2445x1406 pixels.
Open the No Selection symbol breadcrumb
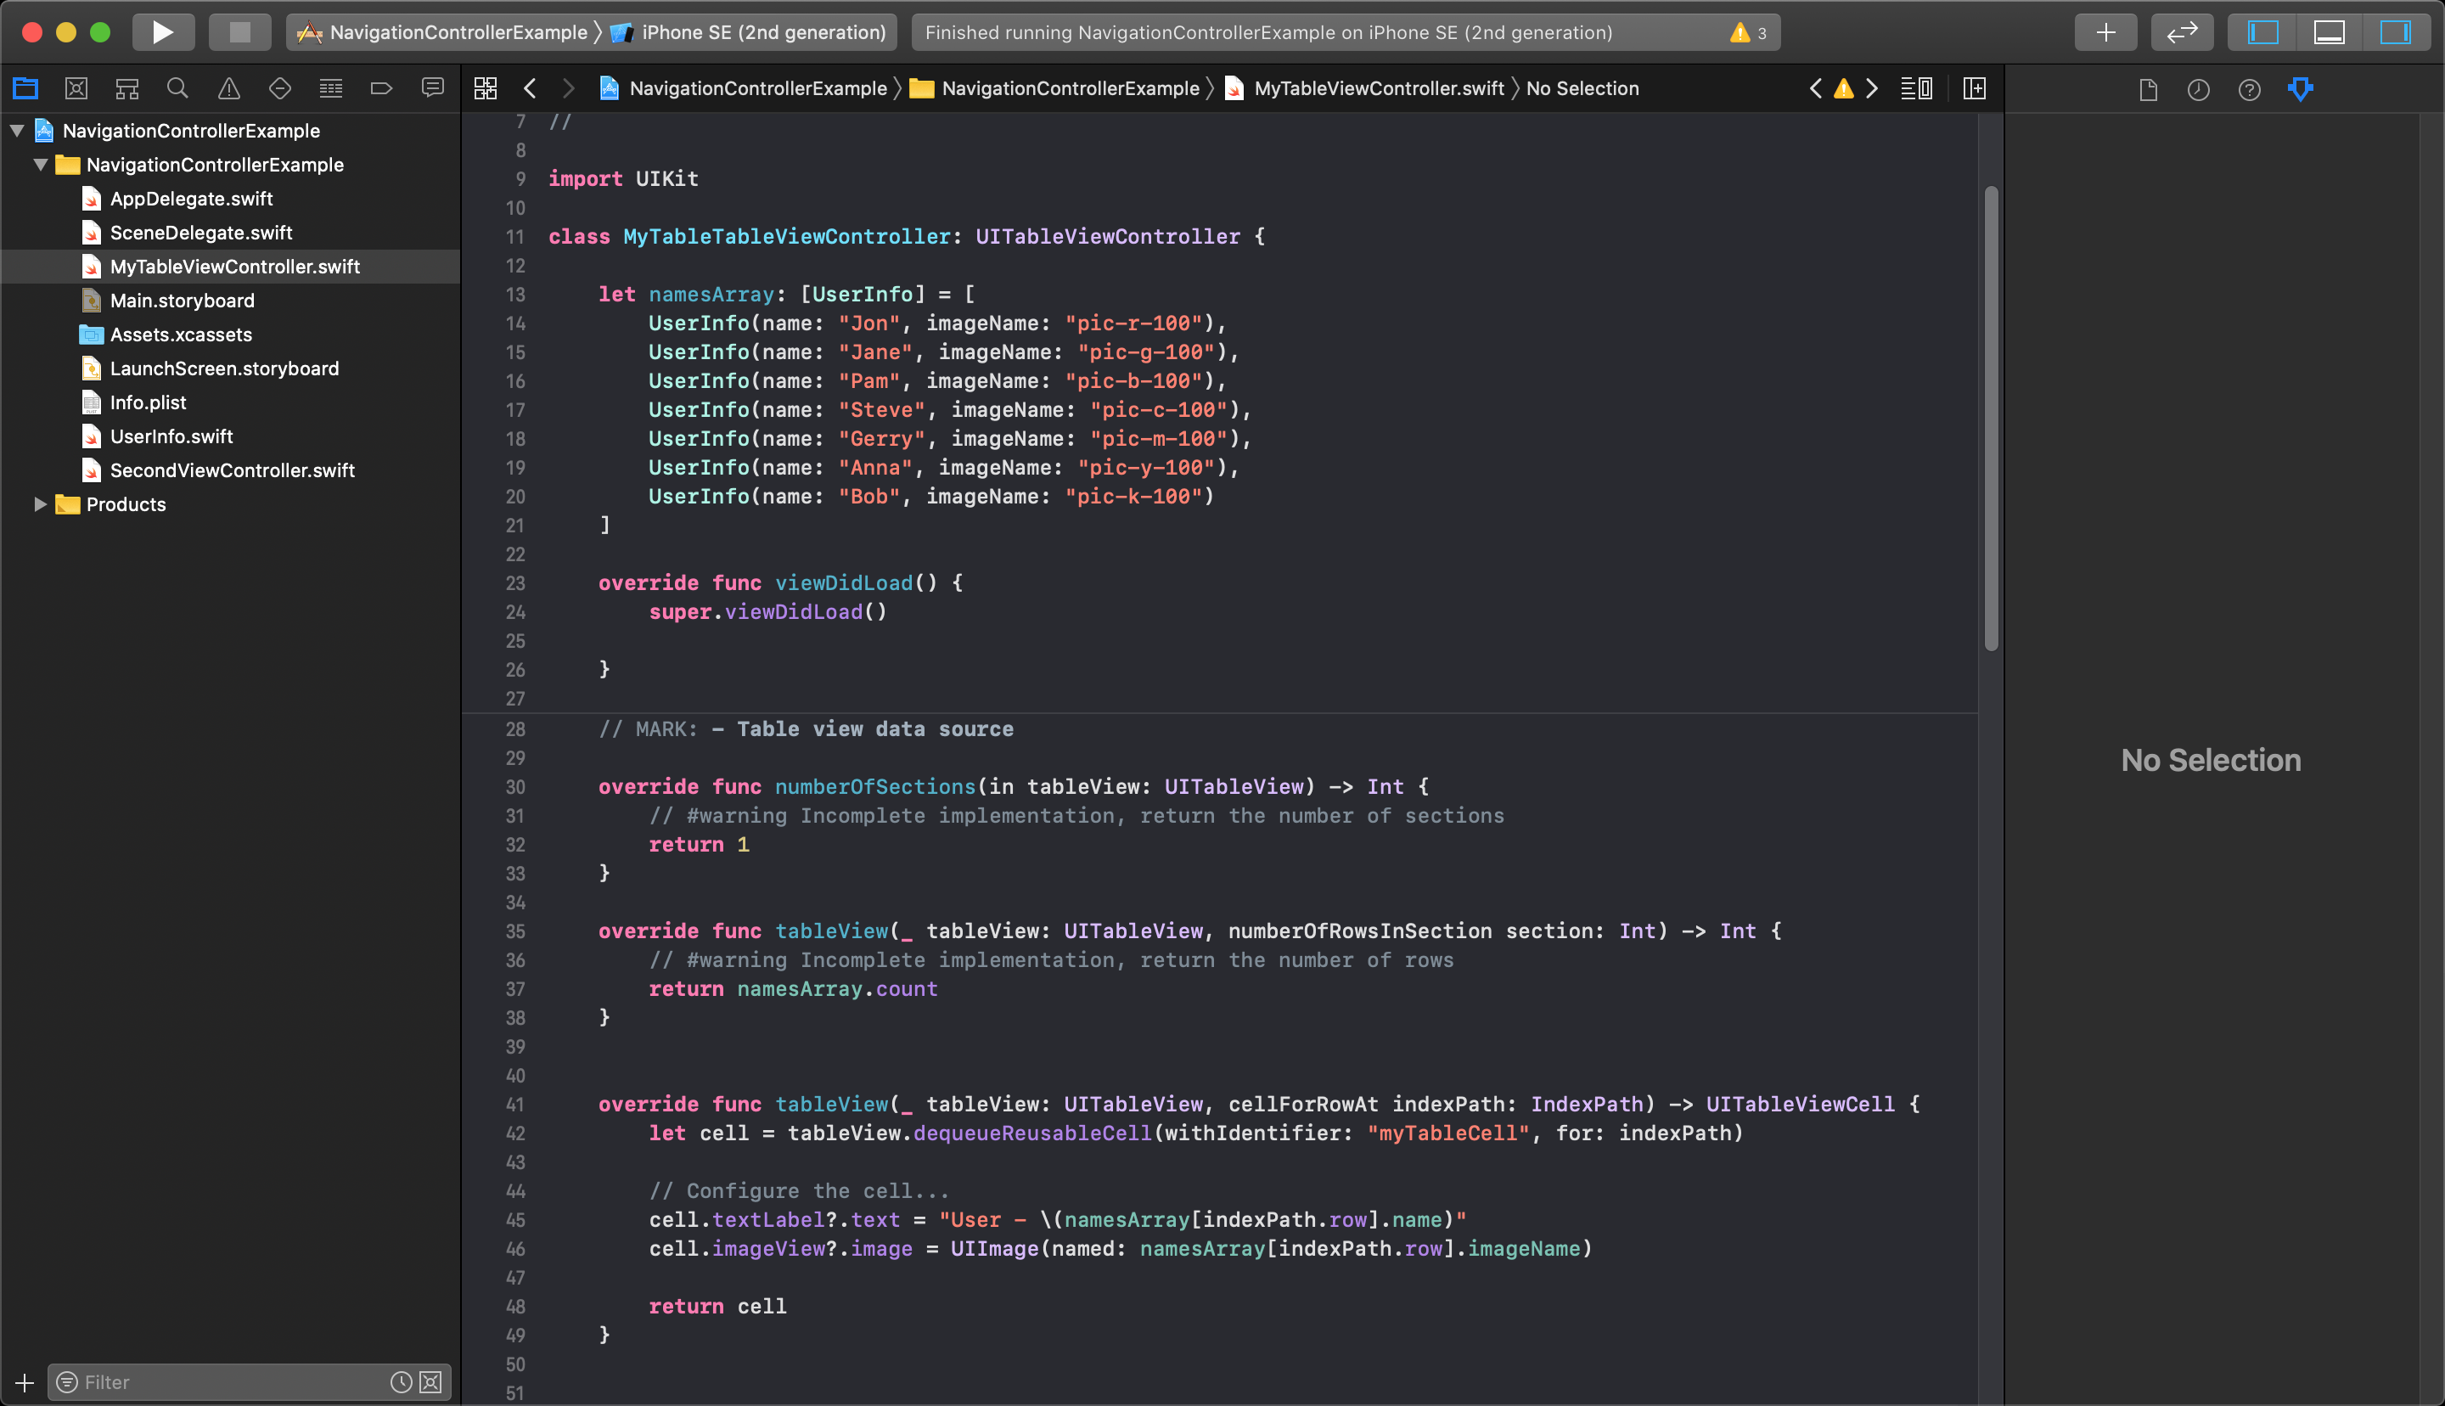point(1582,89)
